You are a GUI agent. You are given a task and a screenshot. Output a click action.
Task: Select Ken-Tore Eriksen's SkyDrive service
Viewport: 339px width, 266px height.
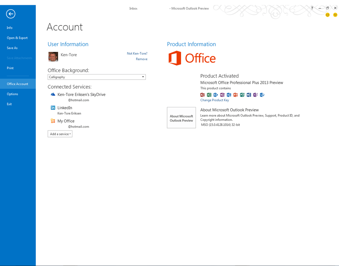(x=81, y=95)
